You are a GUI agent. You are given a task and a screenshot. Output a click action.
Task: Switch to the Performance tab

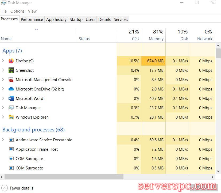32,20
